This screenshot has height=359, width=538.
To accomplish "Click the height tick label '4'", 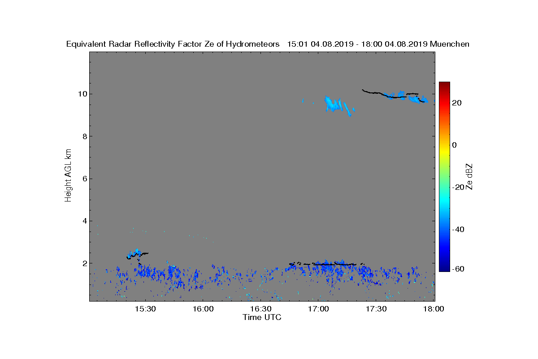I will point(84,221).
